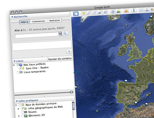
Task: Click the buildings icon next to Bâtiments 3D
Action: tap(26, 116)
